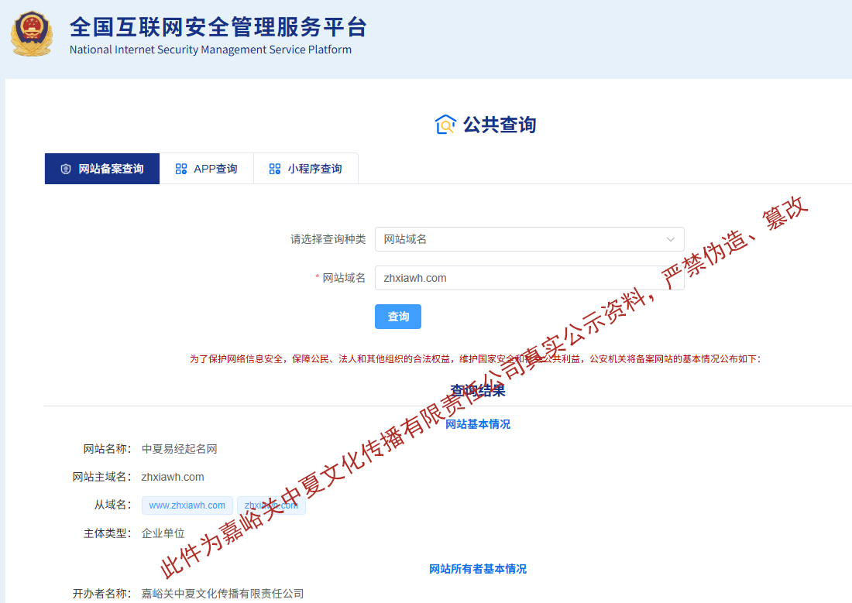Click the shield icon in 网站备案查询 tab

pos(66,169)
